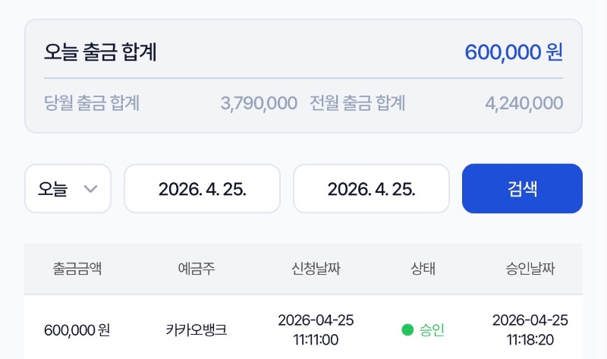The image size is (607, 359).
Task: Click the green status dot icon
Action: [407, 329]
